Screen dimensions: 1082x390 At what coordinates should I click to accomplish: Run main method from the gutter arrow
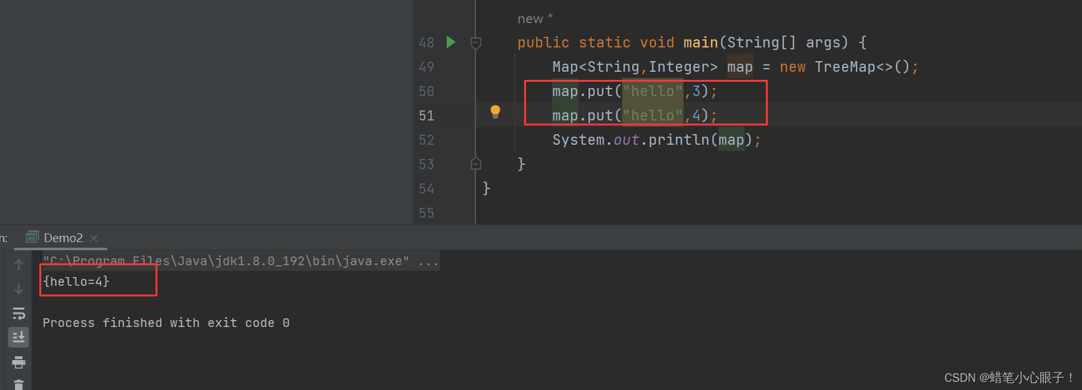pyautogui.click(x=451, y=42)
